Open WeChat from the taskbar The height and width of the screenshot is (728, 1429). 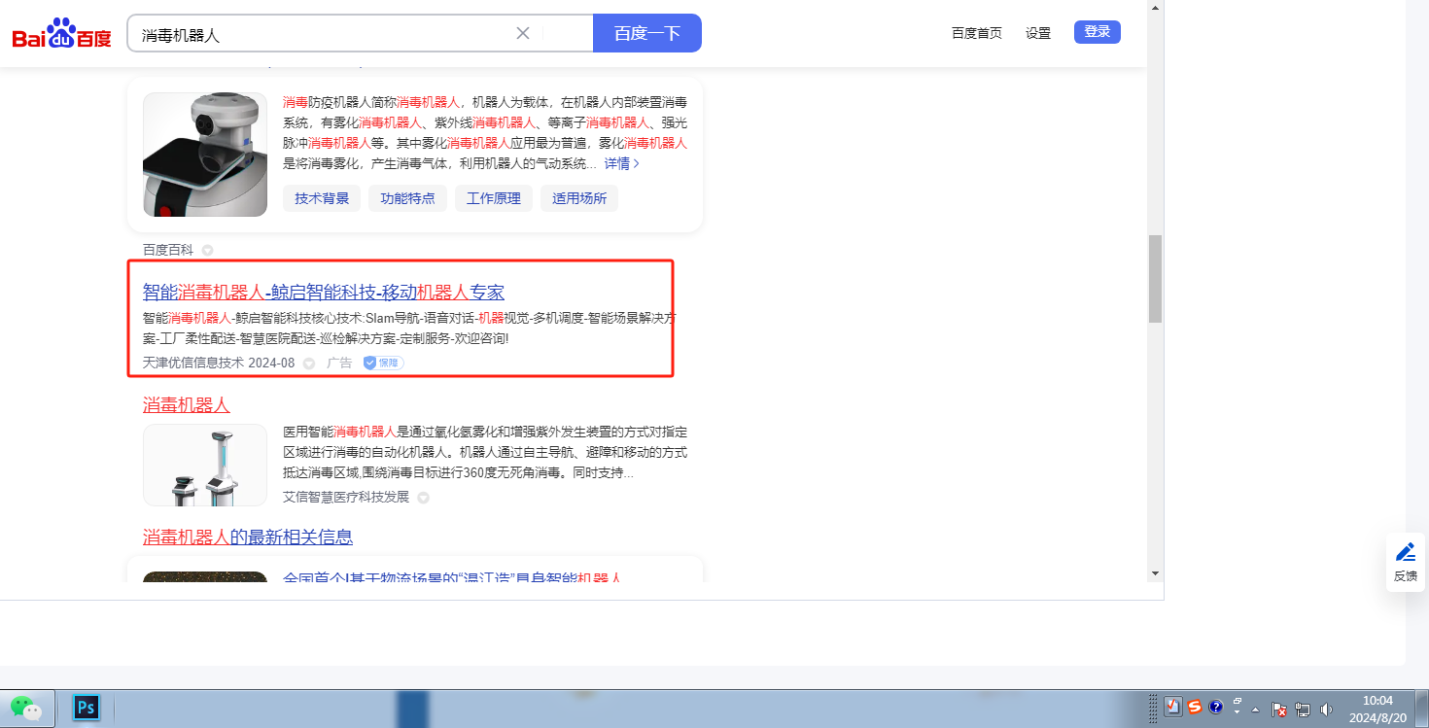(26, 708)
